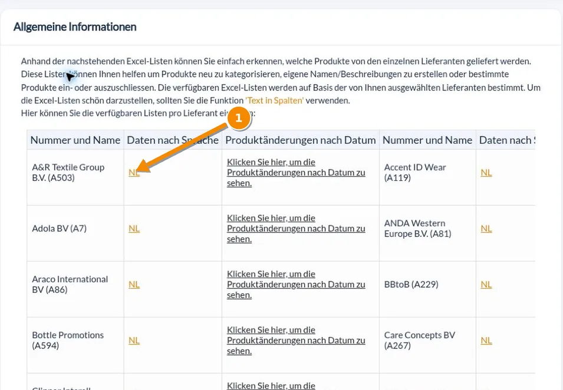
Task: Click the second 'Nummer und Name' column header
Action: pos(427,140)
